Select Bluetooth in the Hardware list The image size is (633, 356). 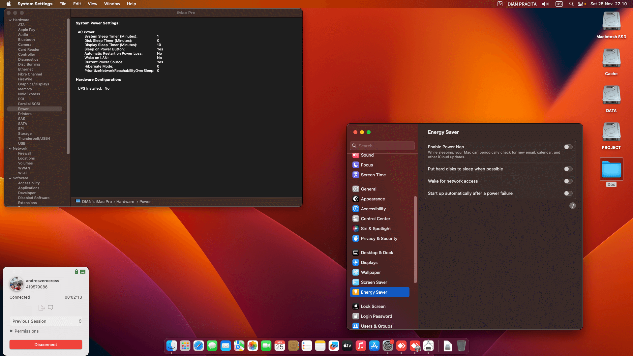tap(26, 40)
